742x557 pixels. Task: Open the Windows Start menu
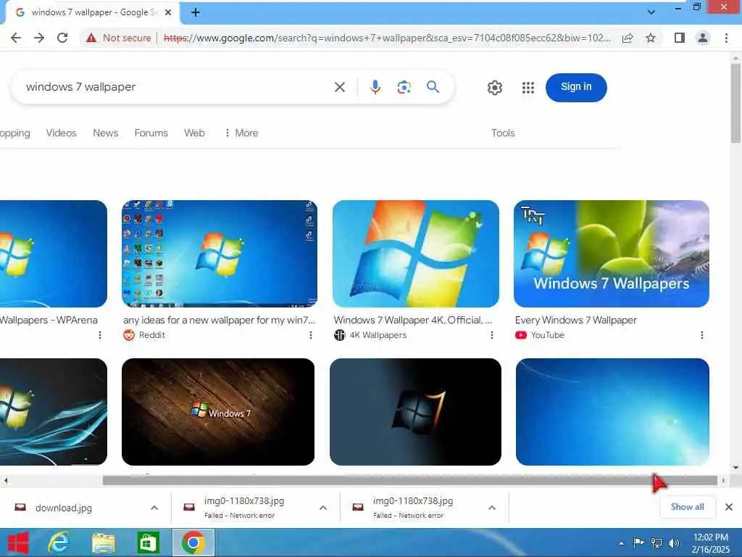coord(18,542)
